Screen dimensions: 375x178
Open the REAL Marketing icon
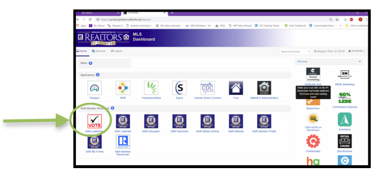click(x=345, y=75)
